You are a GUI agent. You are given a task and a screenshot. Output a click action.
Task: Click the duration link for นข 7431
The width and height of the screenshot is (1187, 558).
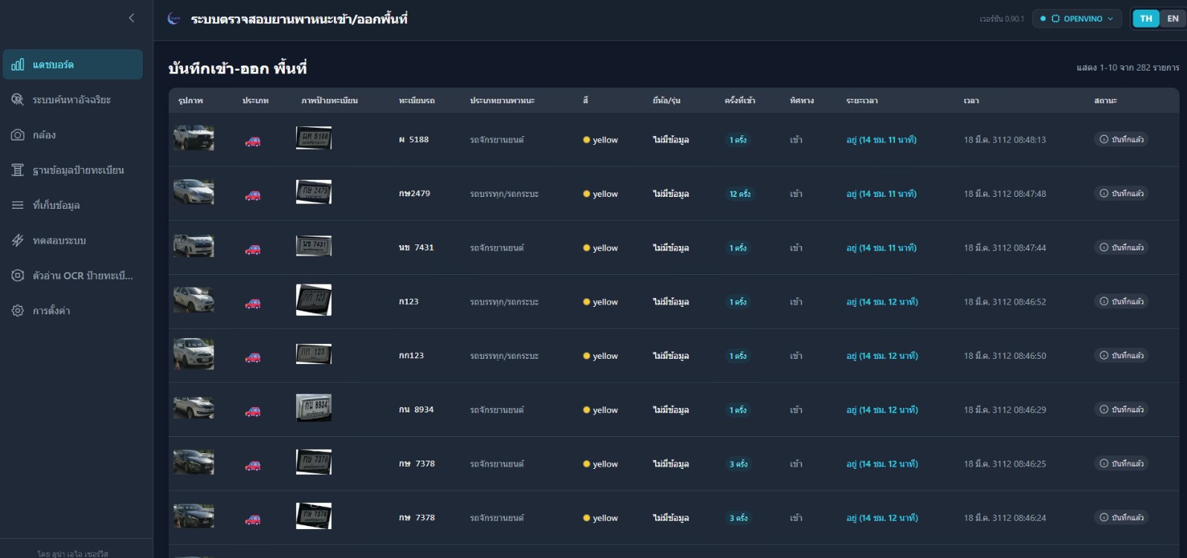tap(881, 248)
